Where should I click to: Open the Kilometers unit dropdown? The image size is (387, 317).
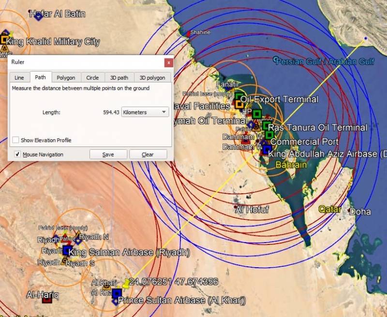click(145, 112)
